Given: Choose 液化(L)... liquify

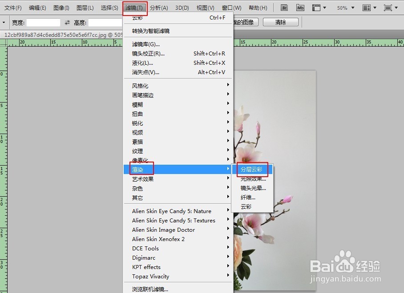Looking at the screenshot, I should coord(178,63).
